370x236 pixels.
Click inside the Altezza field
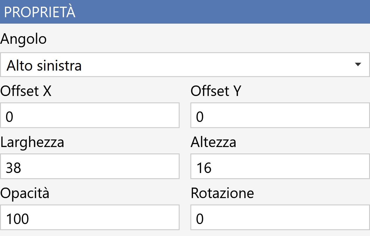280,166
